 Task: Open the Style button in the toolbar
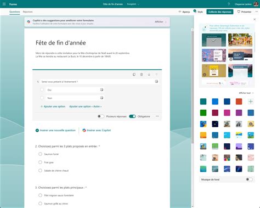coord(199,12)
